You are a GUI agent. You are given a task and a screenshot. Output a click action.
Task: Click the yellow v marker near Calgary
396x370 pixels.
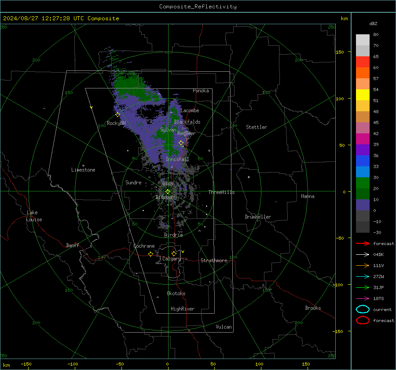183,252
